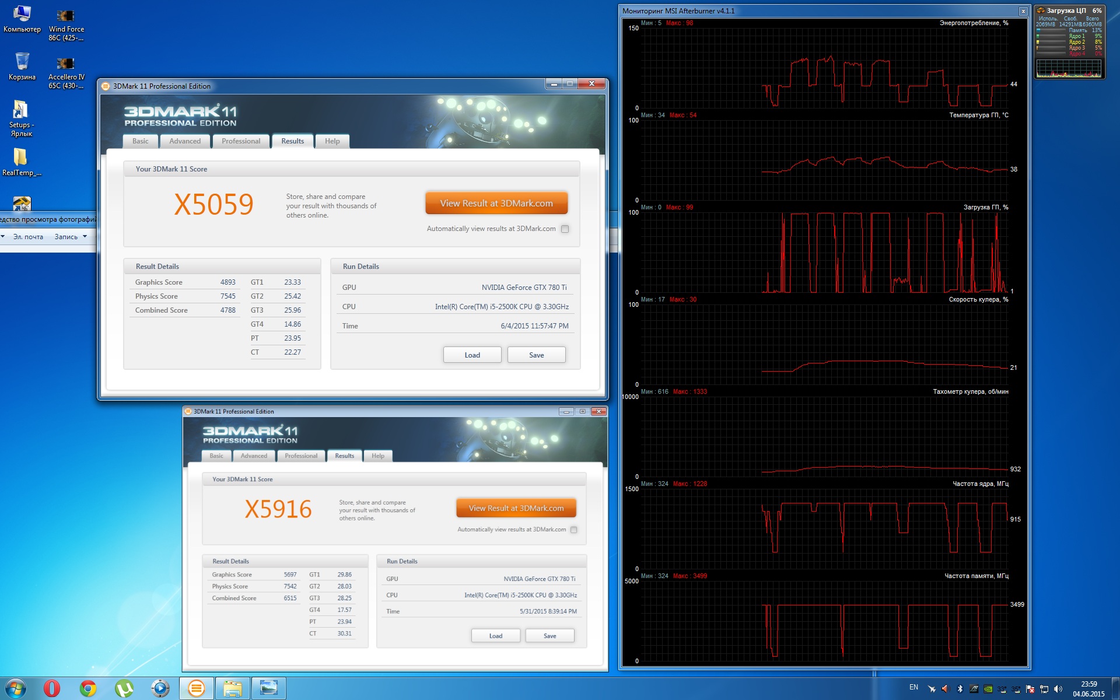The width and height of the screenshot is (1120, 700).
Task: Open the Bluetooth tray icon
Action: tap(960, 688)
